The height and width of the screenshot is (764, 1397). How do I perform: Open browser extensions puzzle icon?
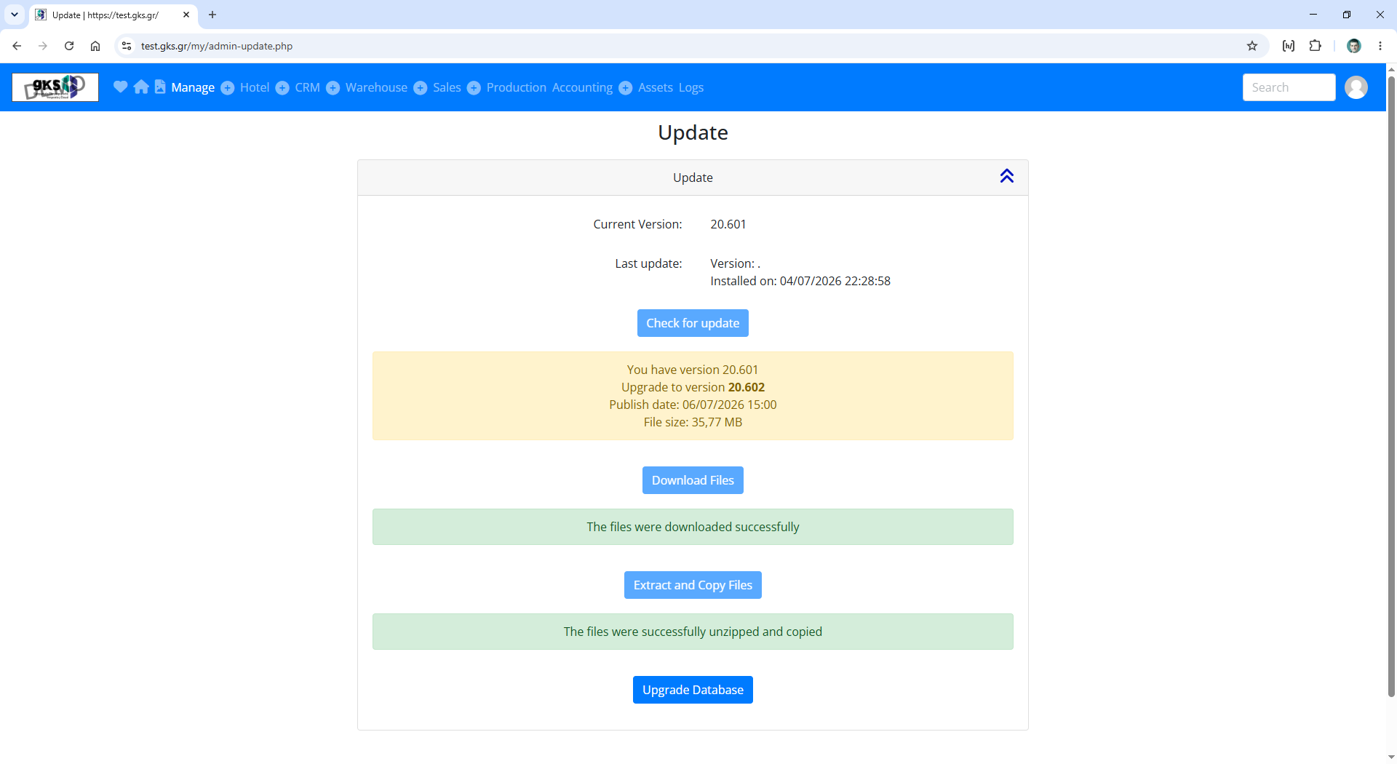tap(1316, 46)
